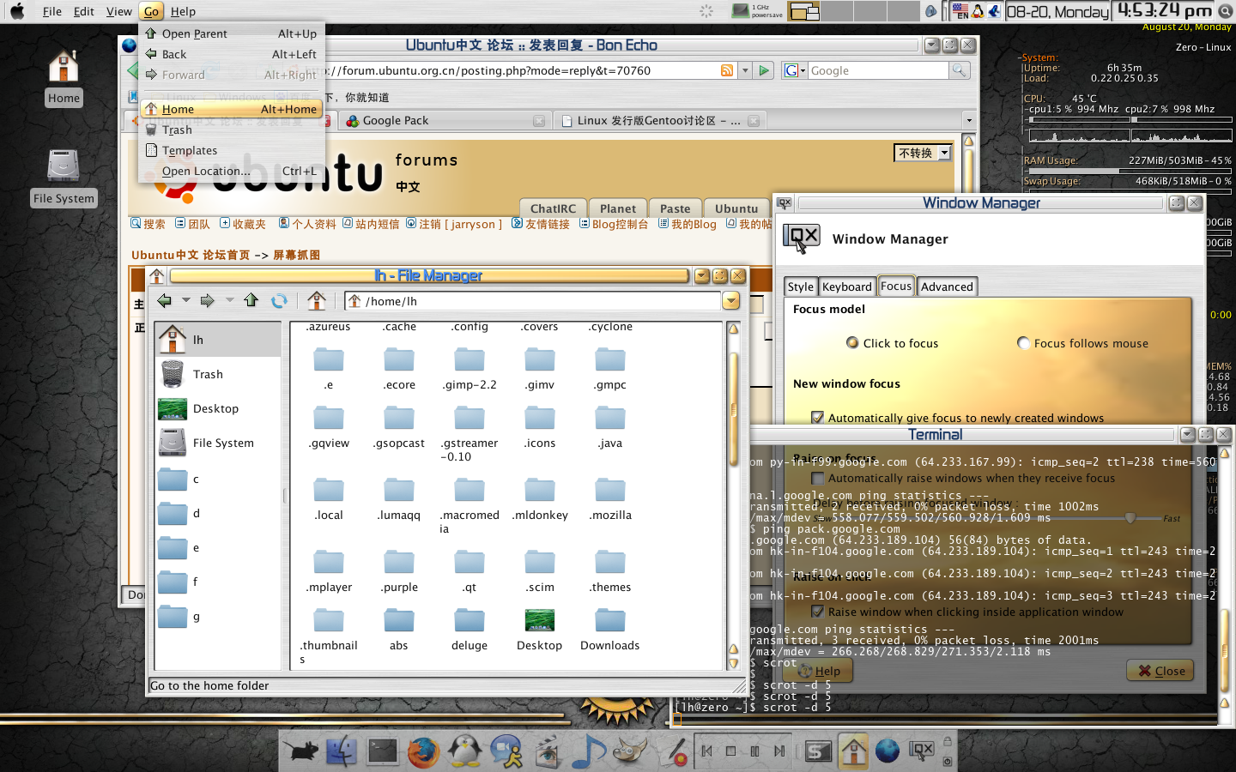Open the blue globe browser in dock
This screenshot has height=772, width=1236.
(x=888, y=751)
